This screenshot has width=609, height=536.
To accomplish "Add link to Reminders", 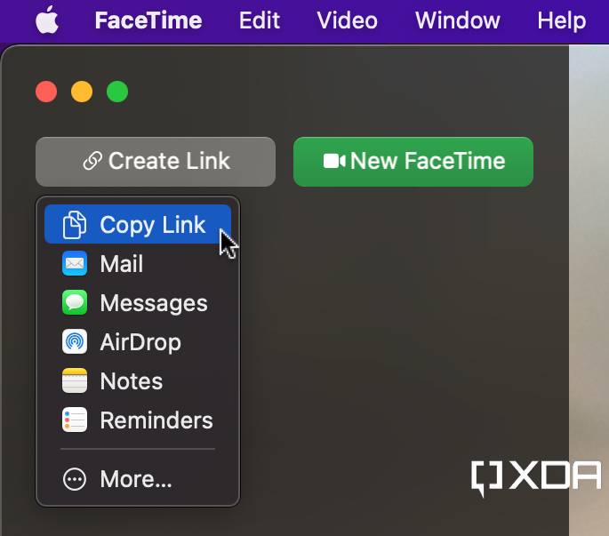I will (138, 420).
